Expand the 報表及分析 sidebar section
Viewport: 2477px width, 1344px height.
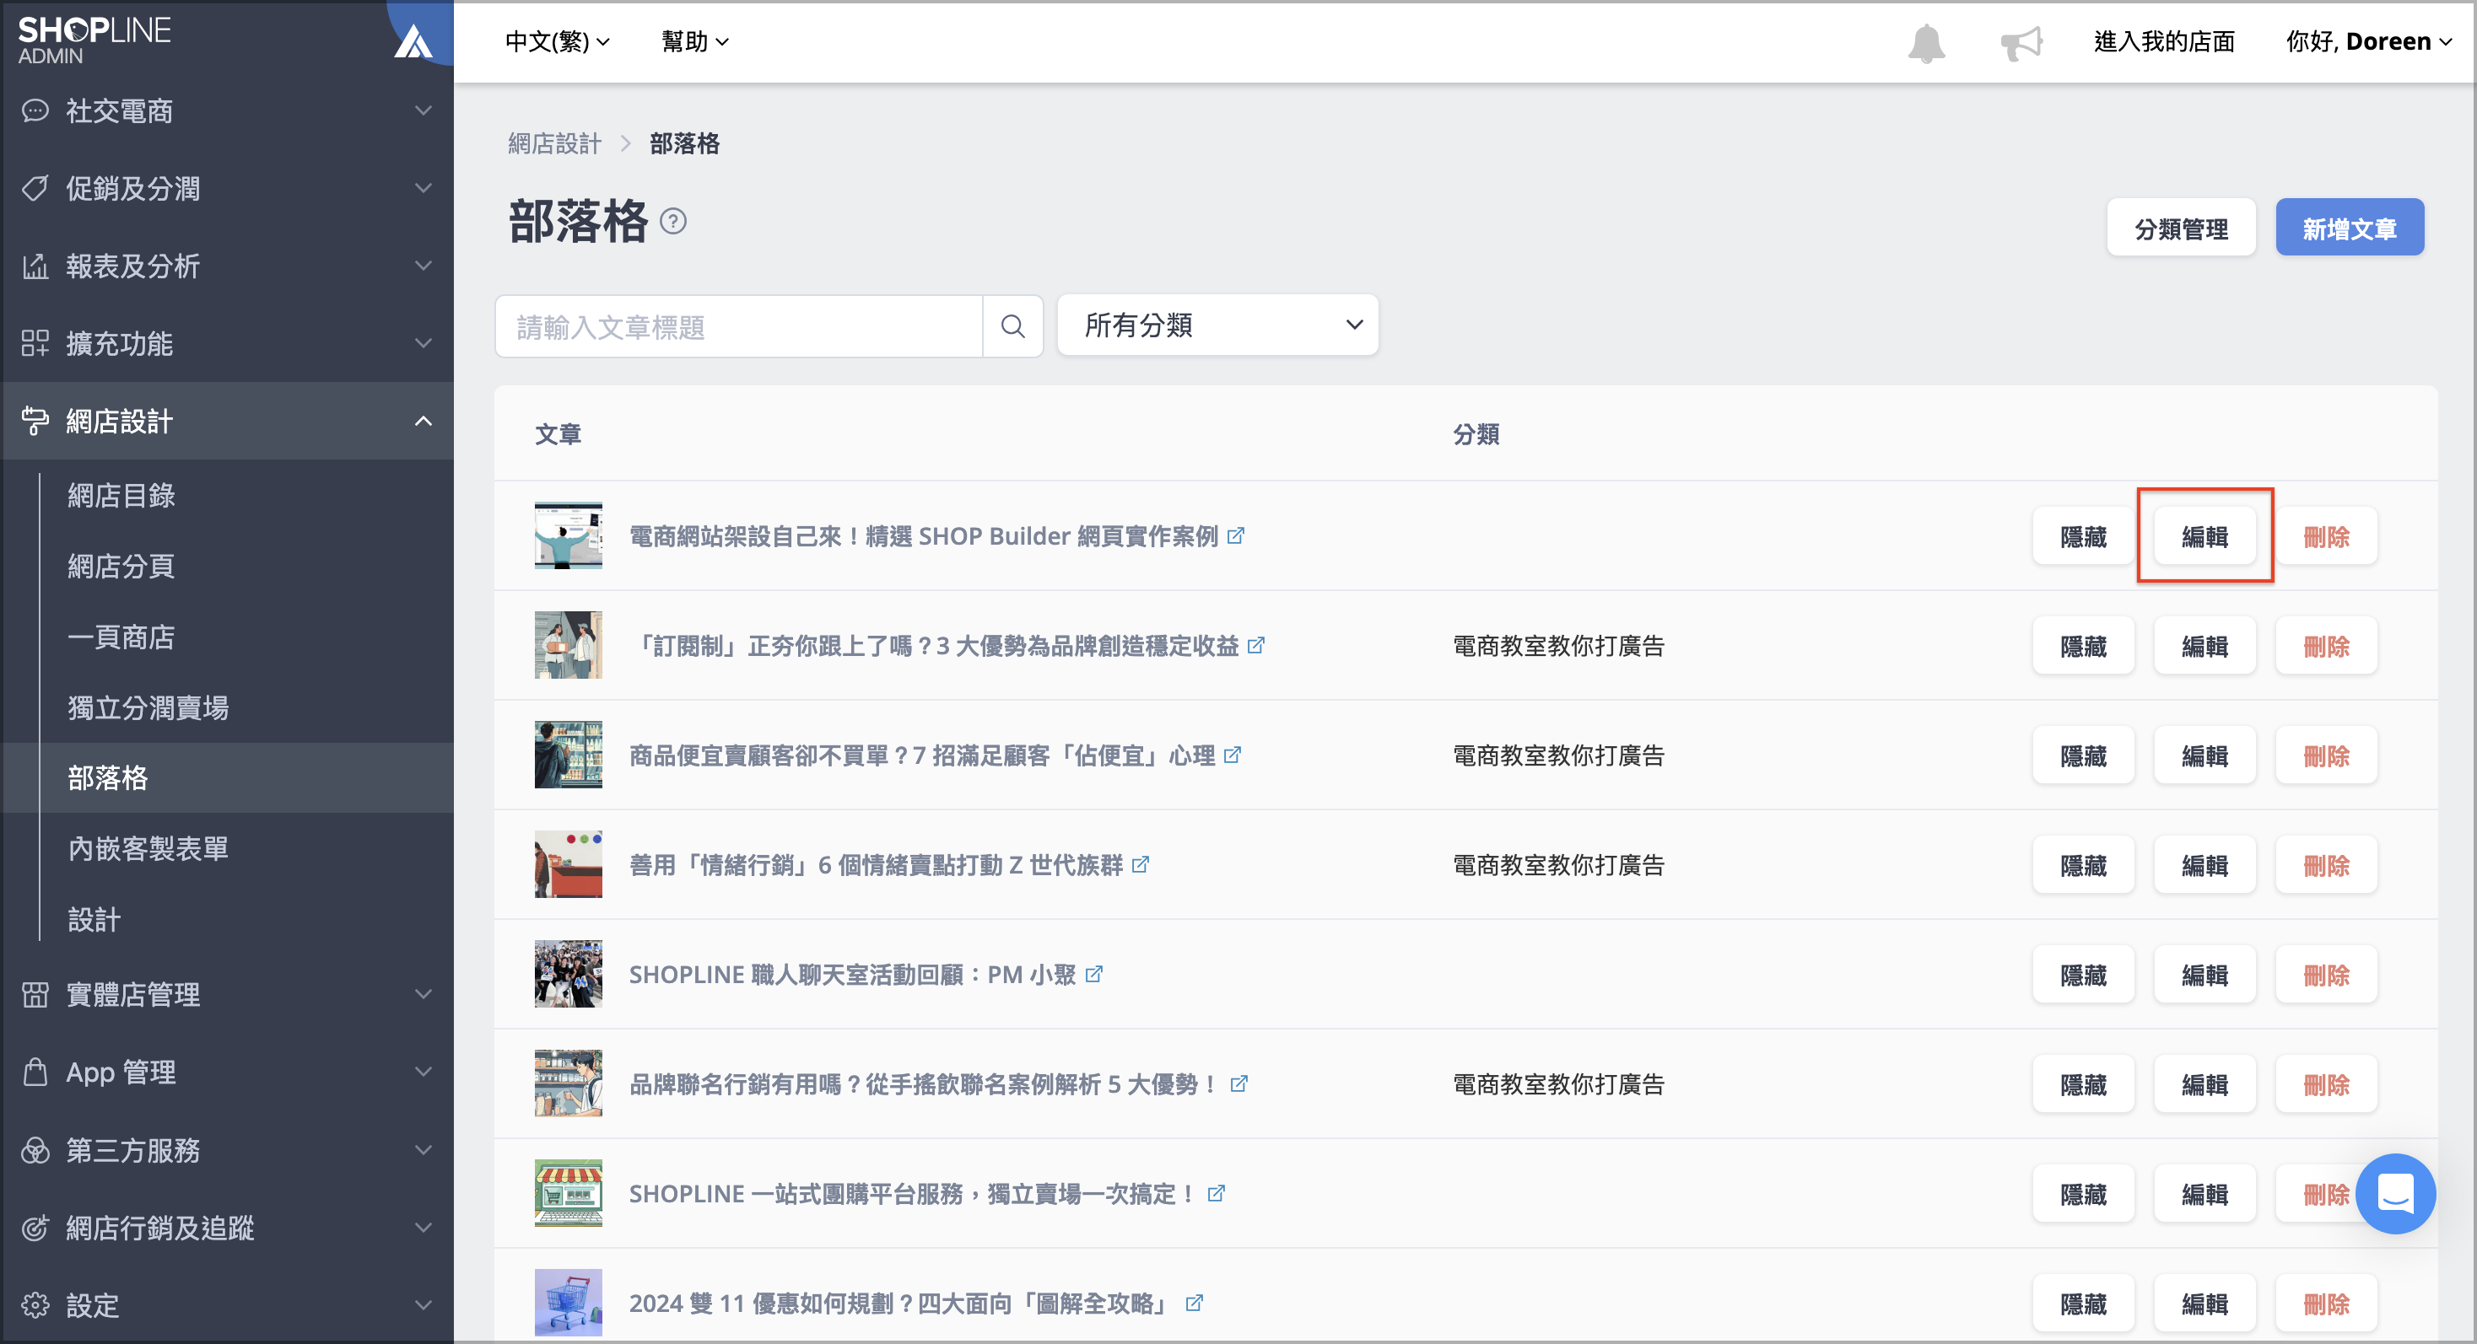pyautogui.click(x=423, y=266)
